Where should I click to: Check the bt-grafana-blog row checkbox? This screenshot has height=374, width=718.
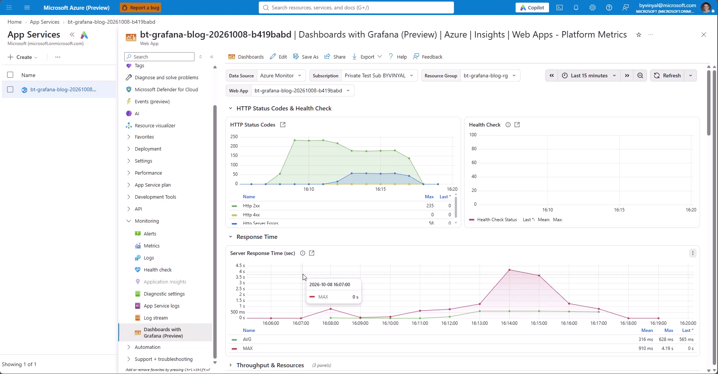(10, 89)
